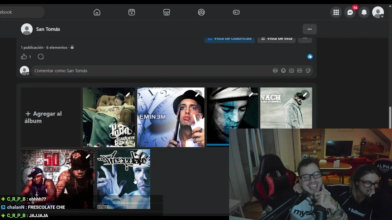
Task: Open the Reels video icon
Action: tap(132, 12)
